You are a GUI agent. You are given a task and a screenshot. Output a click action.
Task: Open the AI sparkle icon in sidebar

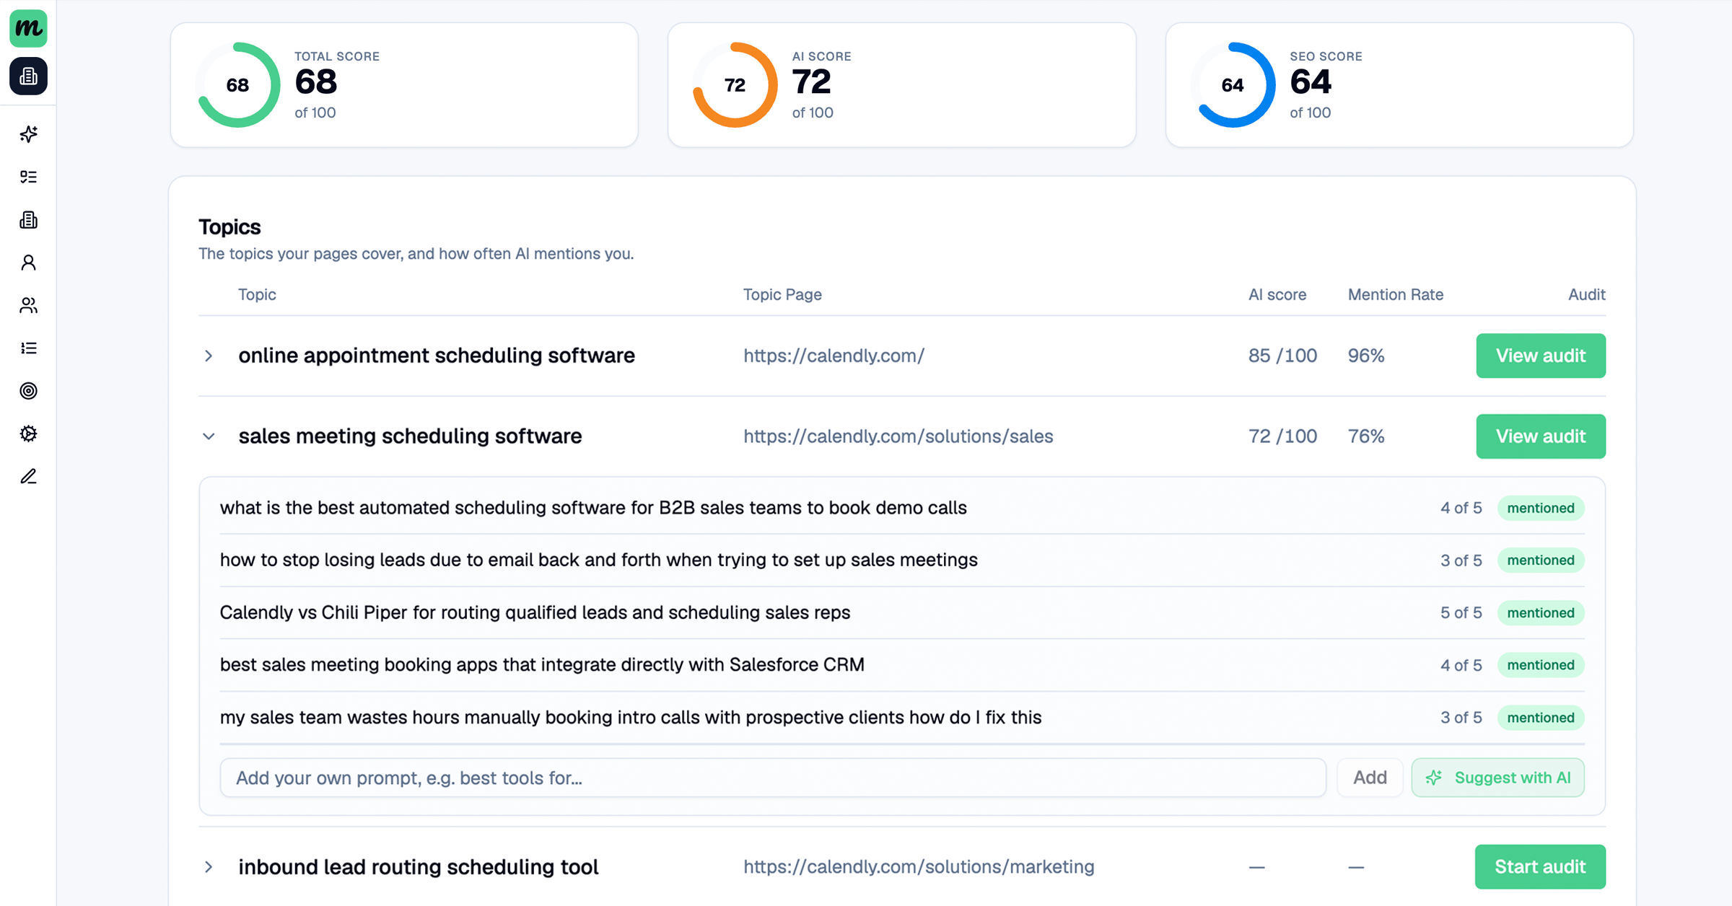tap(28, 134)
